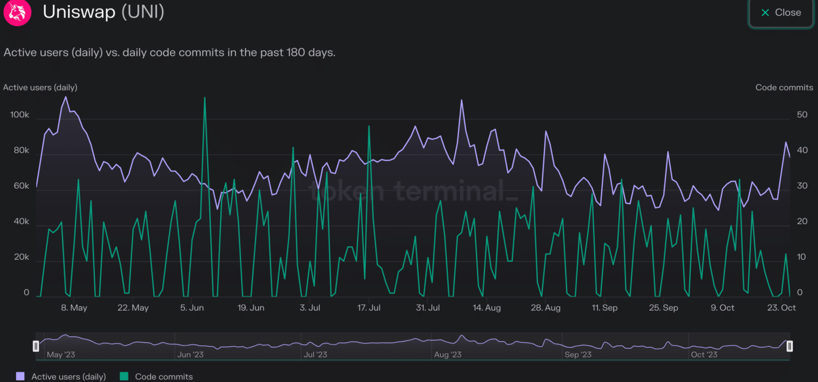Screen dimensions: 818x382
Task: Click the purple Active users legend swatch
Action: click(20, 377)
